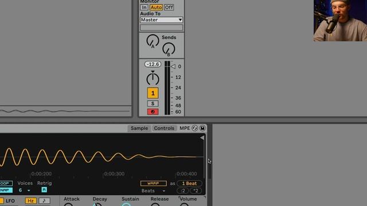Viewport: 367px width, 206px height.
Task: Select the LFO Hz rate mode
Action: [x=30, y=201]
